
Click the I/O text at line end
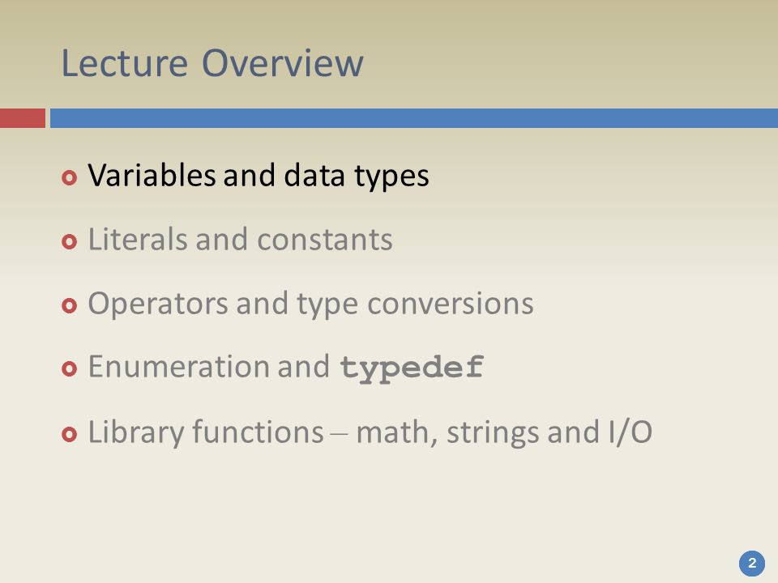630,432
